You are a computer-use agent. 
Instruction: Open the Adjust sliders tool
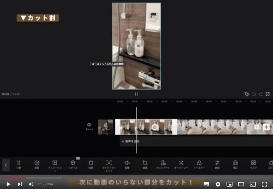pyautogui.click(x=217, y=164)
